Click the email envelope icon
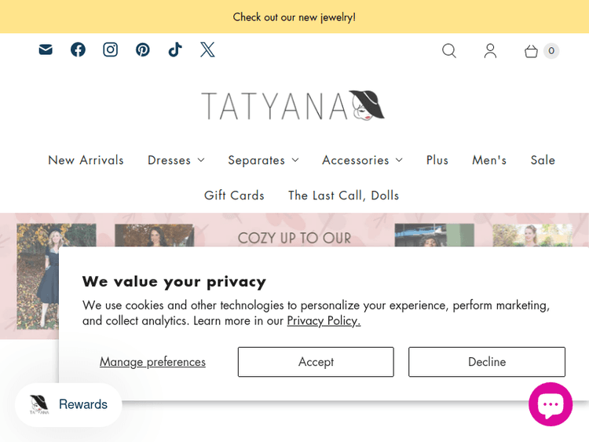Viewport: 589px width, 442px height. pos(46,50)
